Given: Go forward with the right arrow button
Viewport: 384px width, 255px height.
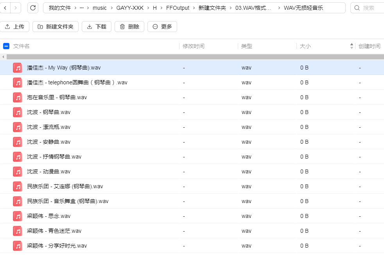Looking at the screenshot, I should (16, 8).
